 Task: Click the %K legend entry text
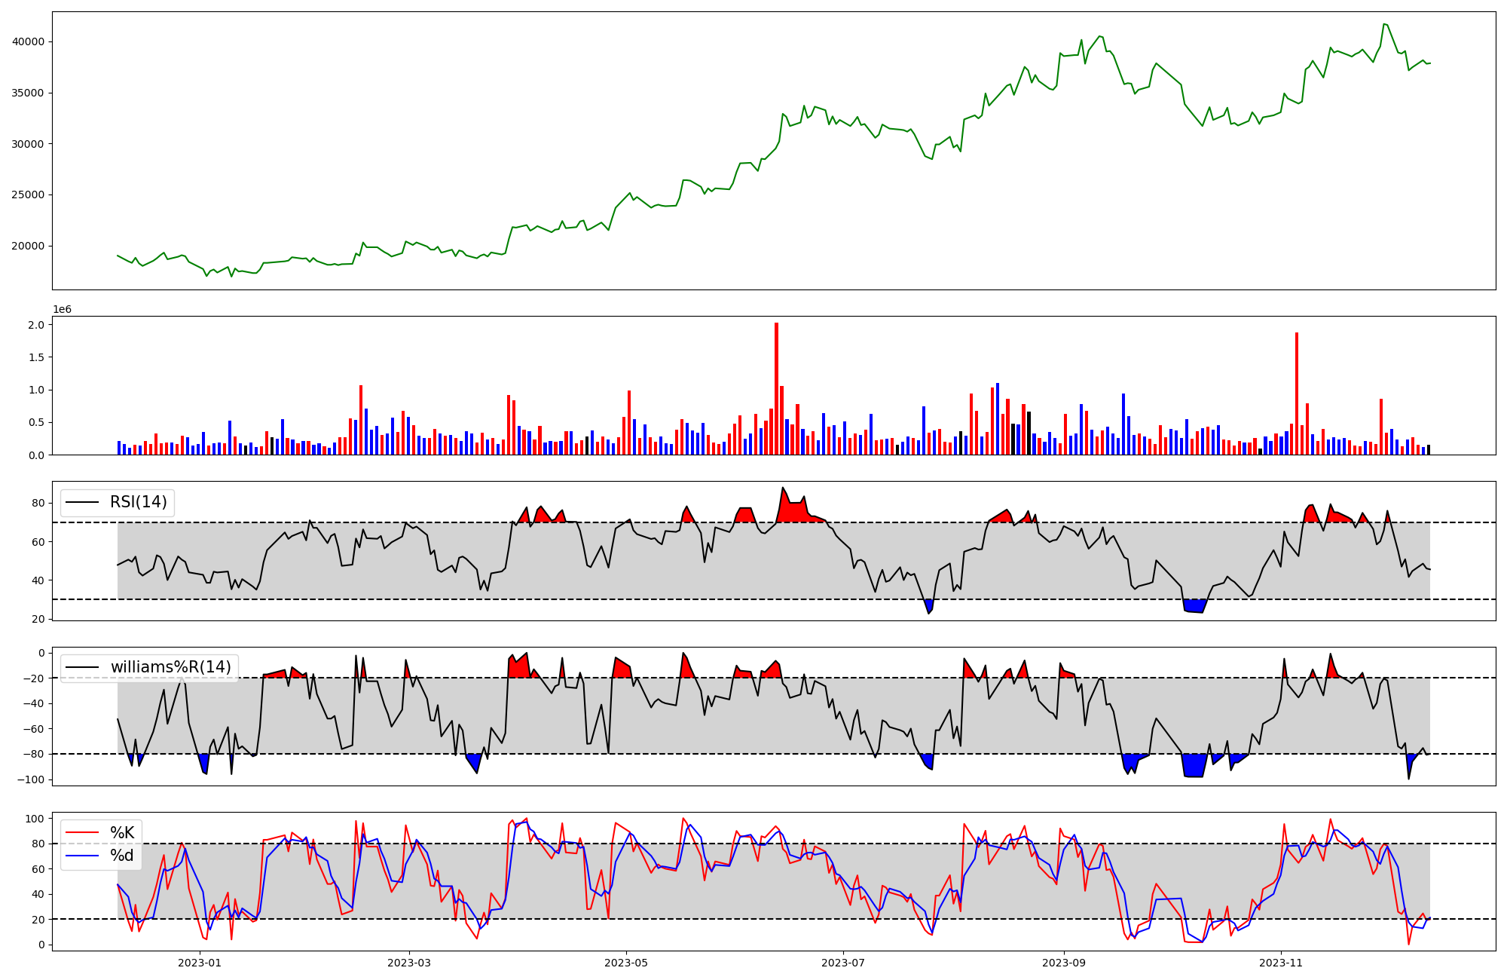(122, 832)
